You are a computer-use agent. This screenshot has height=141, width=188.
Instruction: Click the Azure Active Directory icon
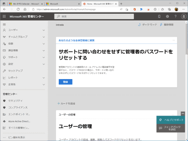[x=4, y=121]
